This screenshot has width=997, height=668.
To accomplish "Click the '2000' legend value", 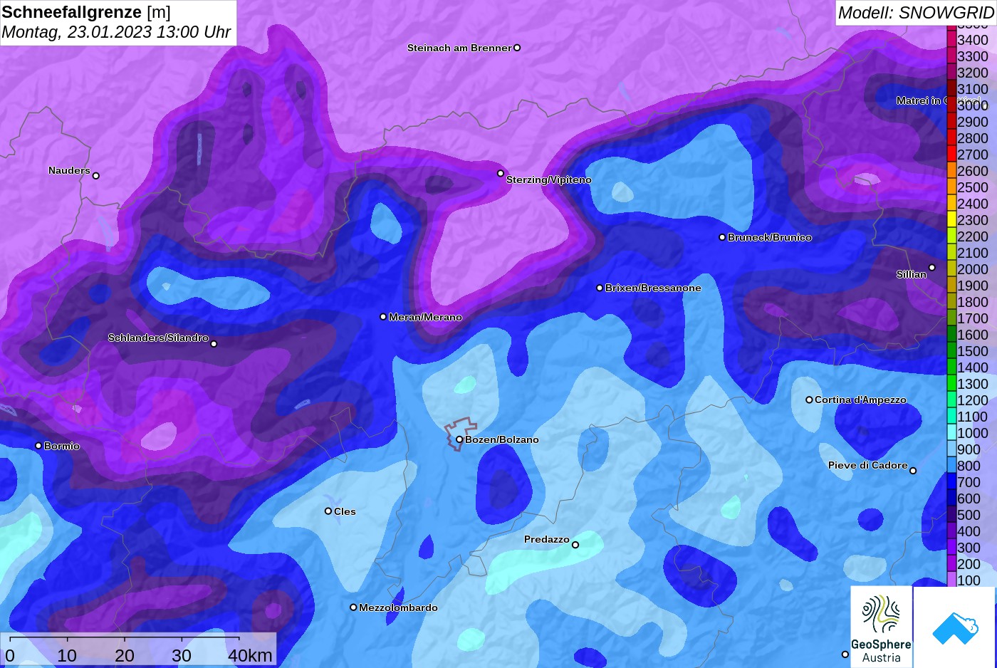I will [973, 269].
